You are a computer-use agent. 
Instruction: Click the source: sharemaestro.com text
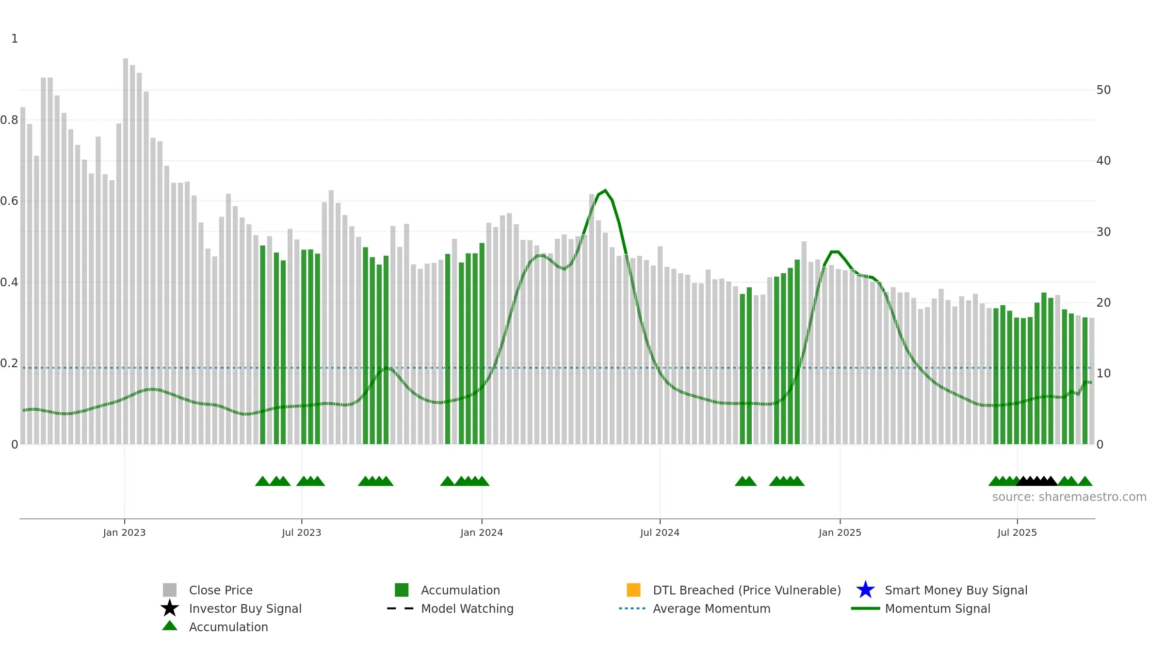pos(1069,497)
